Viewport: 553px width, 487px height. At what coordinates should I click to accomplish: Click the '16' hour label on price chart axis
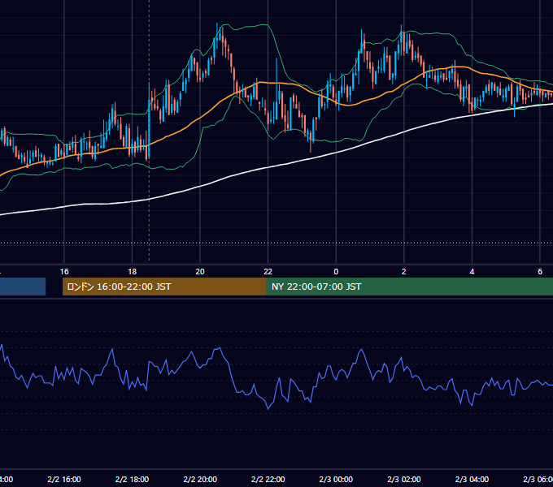pos(64,272)
